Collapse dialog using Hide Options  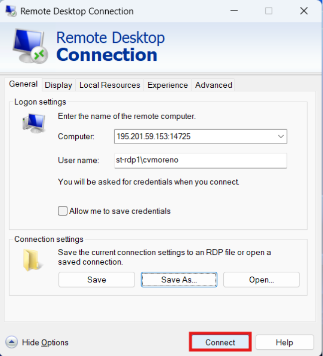[x=45, y=343]
